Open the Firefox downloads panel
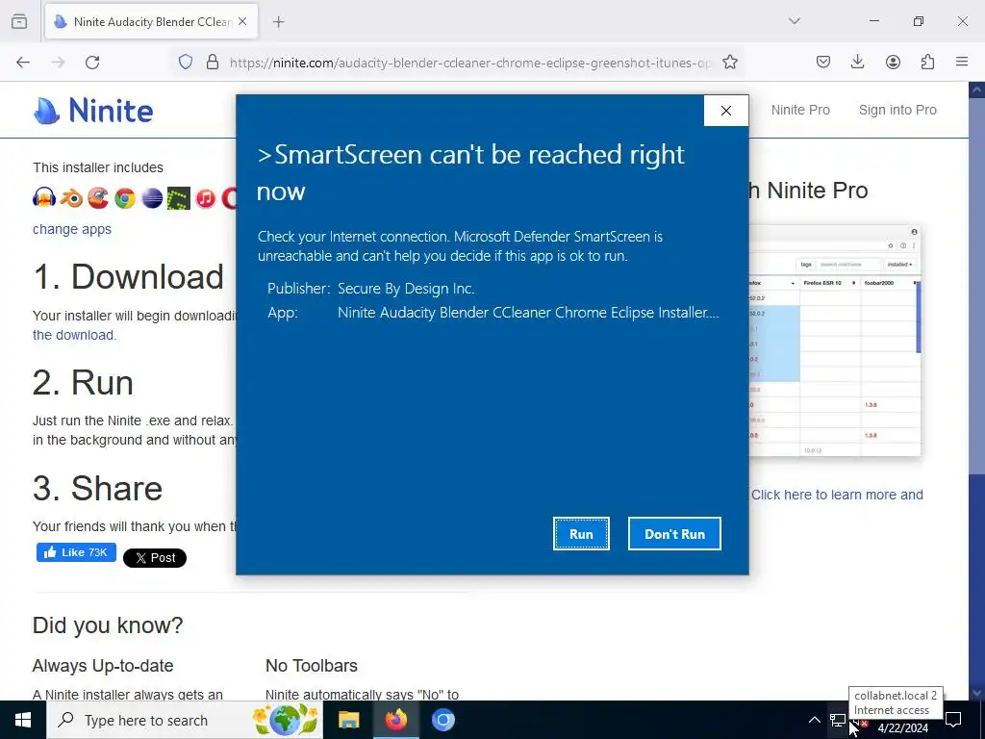This screenshot has width=985, height=739. (857, 62)
